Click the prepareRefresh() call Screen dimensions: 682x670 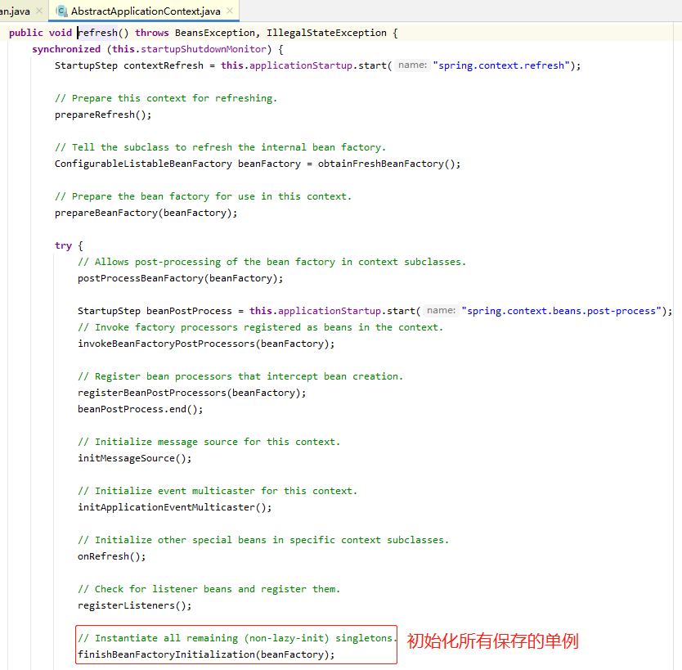[x=103, y=115]
